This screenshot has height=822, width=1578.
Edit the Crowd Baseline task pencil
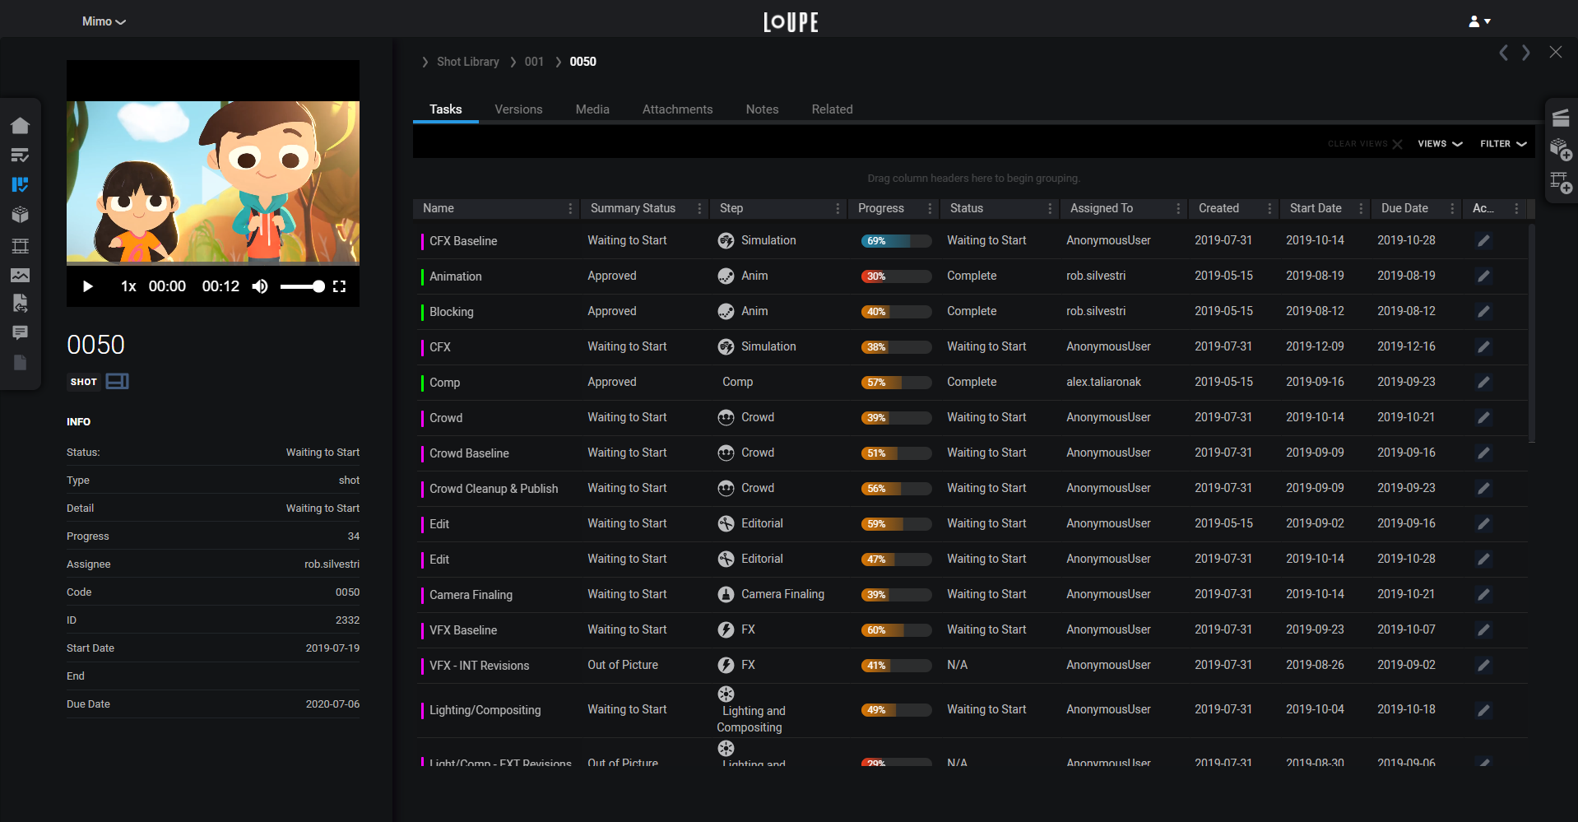click(1483, 453)
